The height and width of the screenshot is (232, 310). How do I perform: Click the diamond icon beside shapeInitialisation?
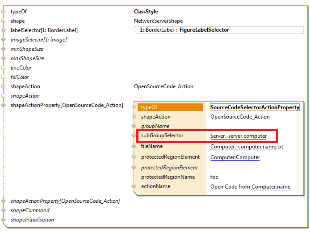coord(4,220)
